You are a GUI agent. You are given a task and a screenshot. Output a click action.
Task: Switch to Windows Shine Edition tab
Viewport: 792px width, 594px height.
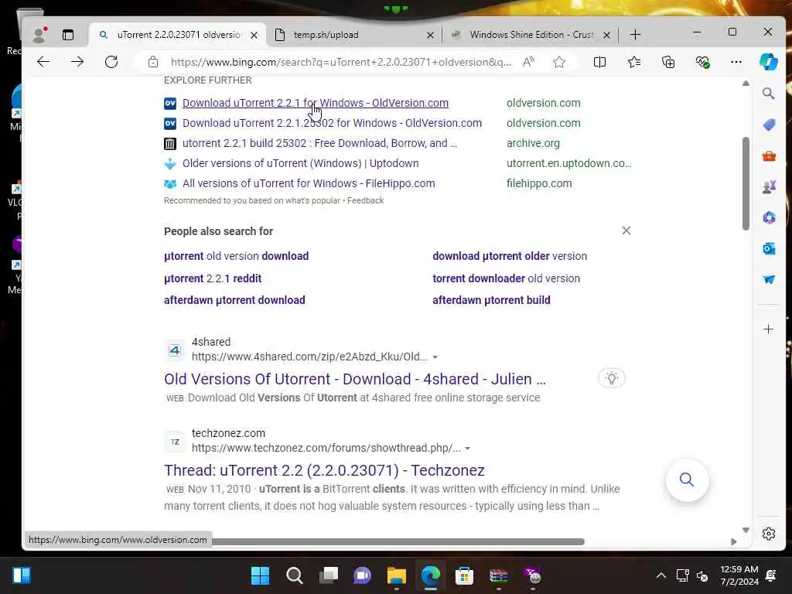click(531, 35)
